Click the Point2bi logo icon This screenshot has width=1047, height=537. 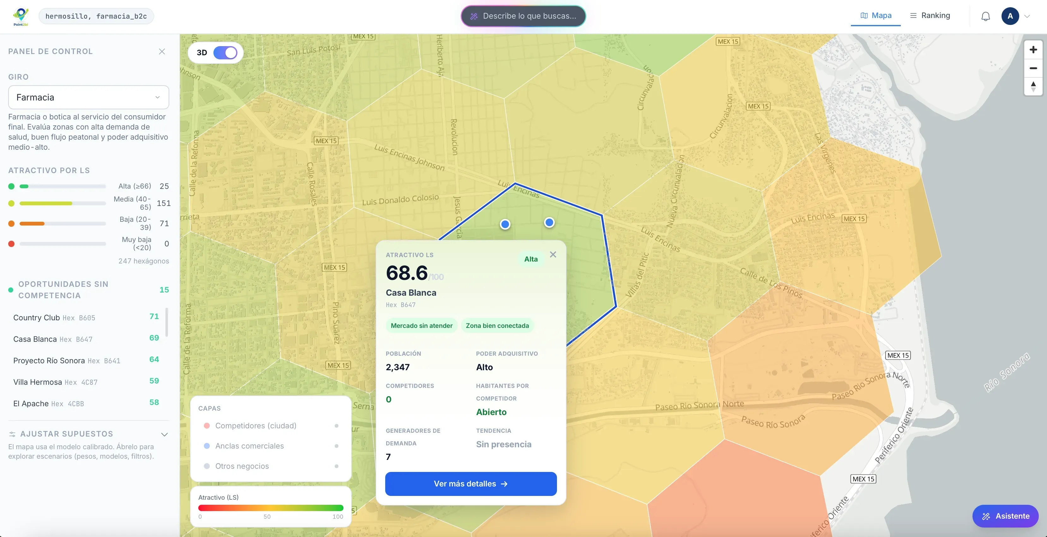coord(21,16)
